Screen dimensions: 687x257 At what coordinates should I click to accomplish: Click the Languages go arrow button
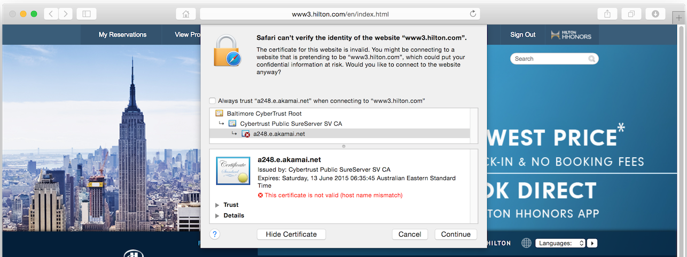[x=592, y=243]
